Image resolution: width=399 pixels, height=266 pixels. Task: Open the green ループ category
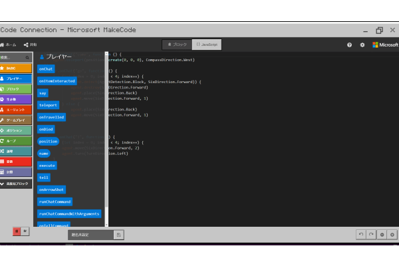(x=16, y=141)
